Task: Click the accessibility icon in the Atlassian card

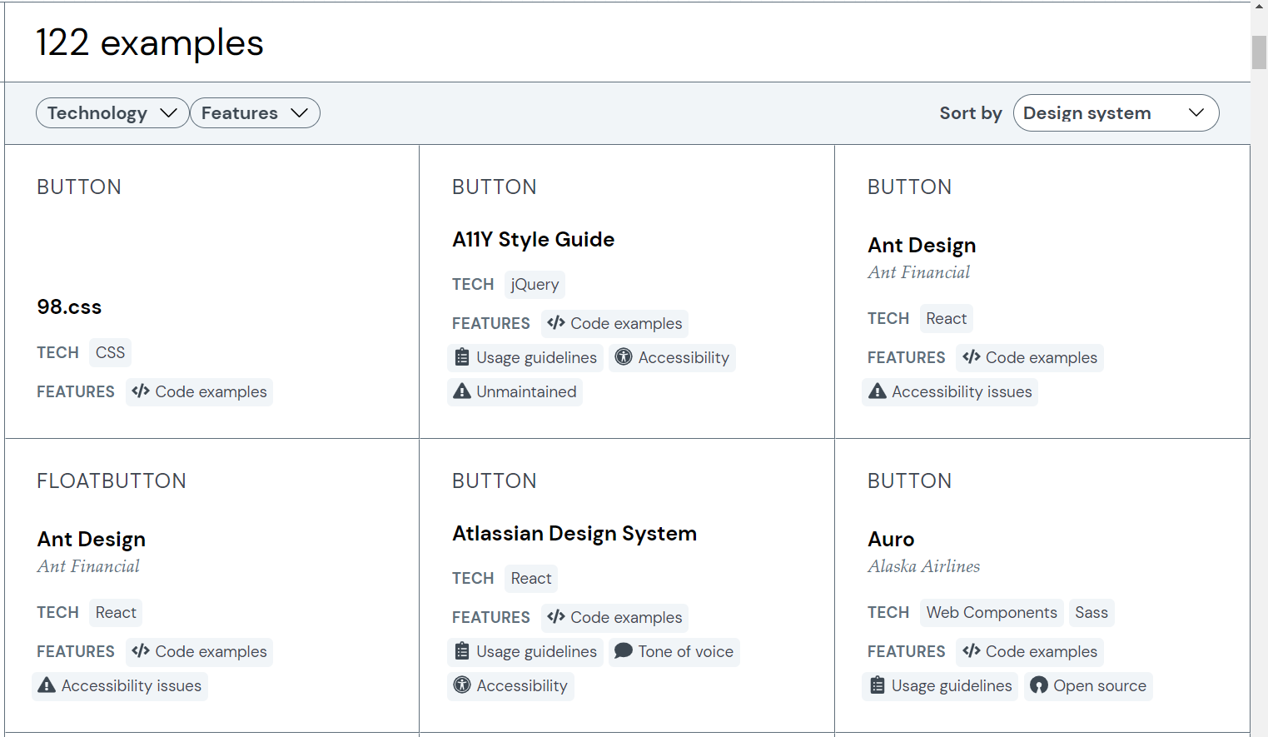Action: point(462,685)
